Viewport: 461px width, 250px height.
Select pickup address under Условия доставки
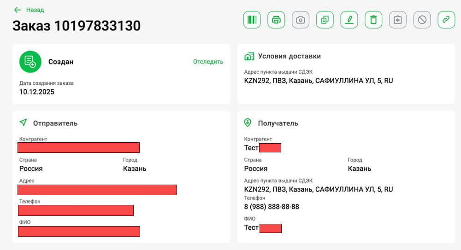tap(319, 81)
